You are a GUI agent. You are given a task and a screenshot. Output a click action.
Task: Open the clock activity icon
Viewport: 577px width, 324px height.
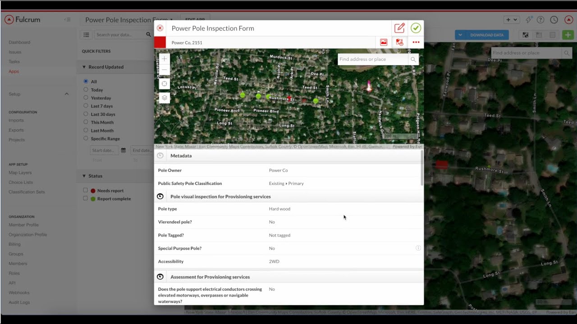click(554, 20)
